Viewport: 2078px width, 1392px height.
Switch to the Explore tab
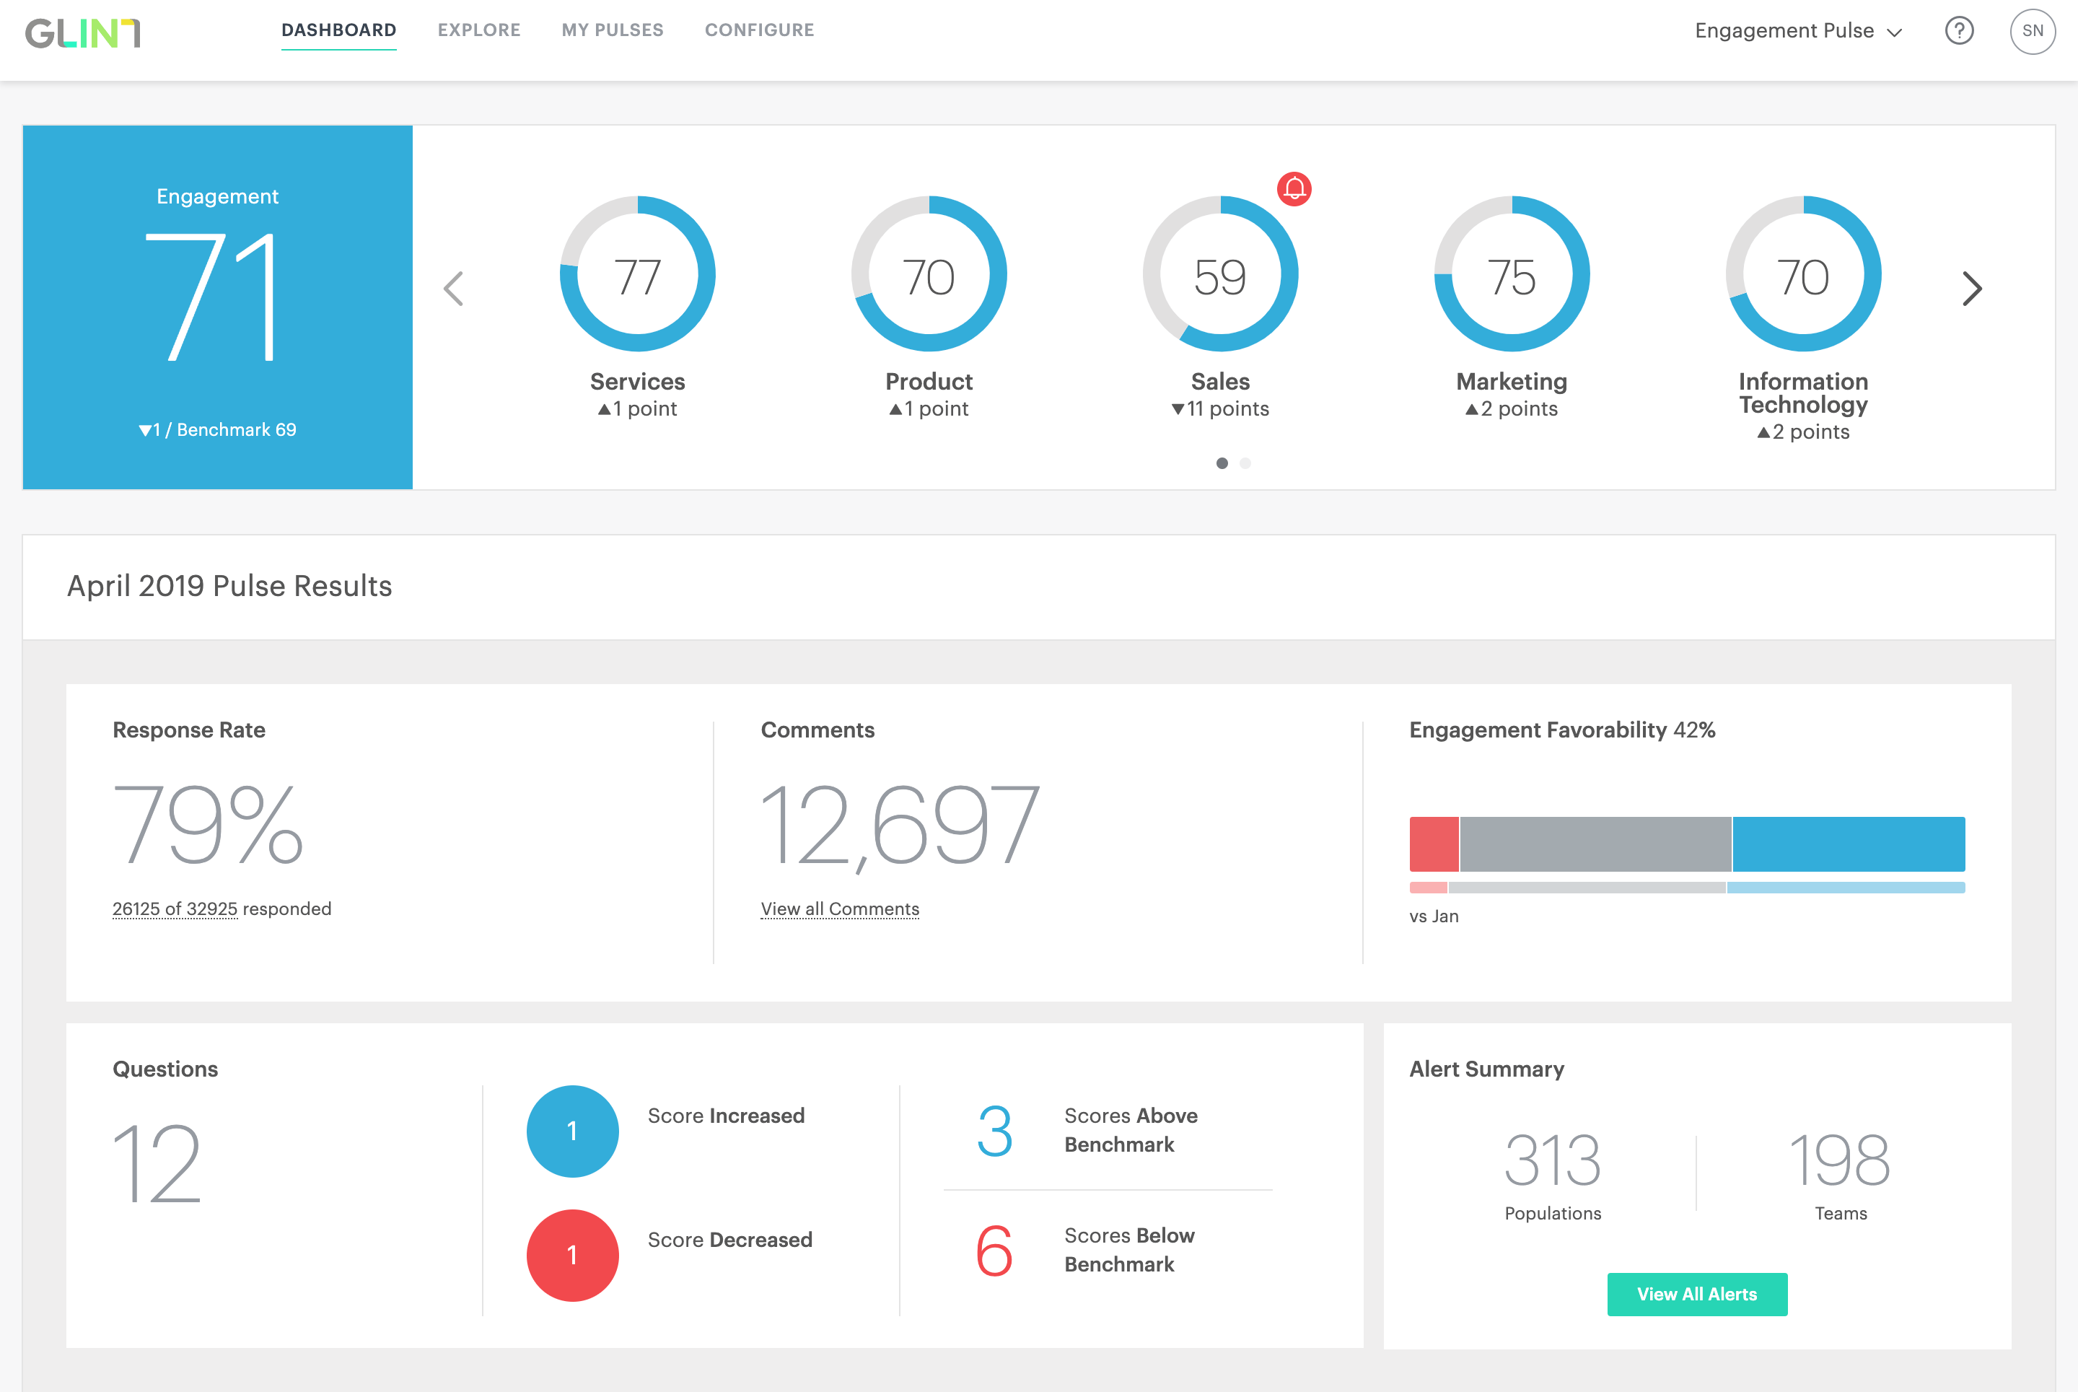(478, 30)
